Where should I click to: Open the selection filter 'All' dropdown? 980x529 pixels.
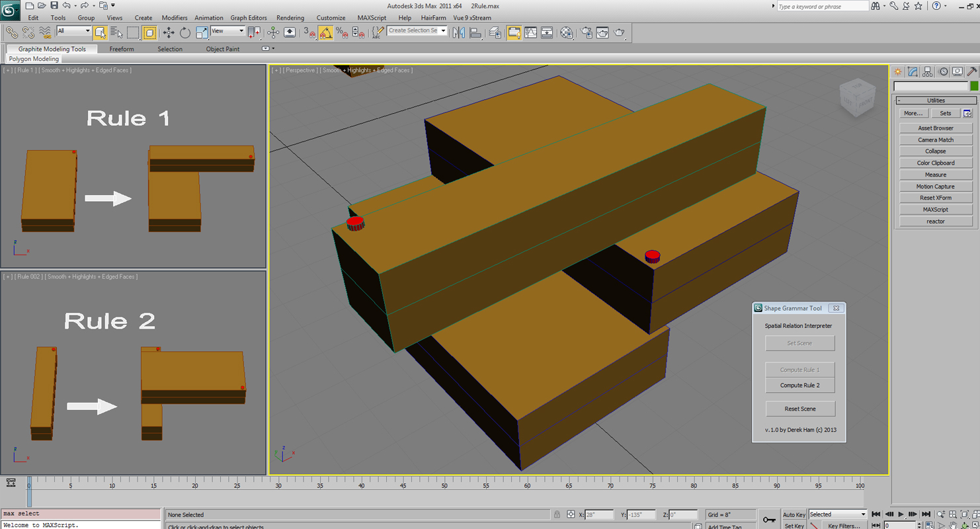tap(73, 31)
